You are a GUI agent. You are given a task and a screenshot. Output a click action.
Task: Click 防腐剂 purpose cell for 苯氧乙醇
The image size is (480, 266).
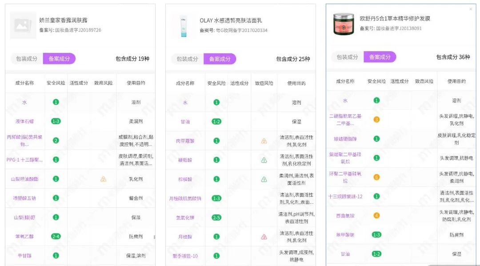pos(136,236)
